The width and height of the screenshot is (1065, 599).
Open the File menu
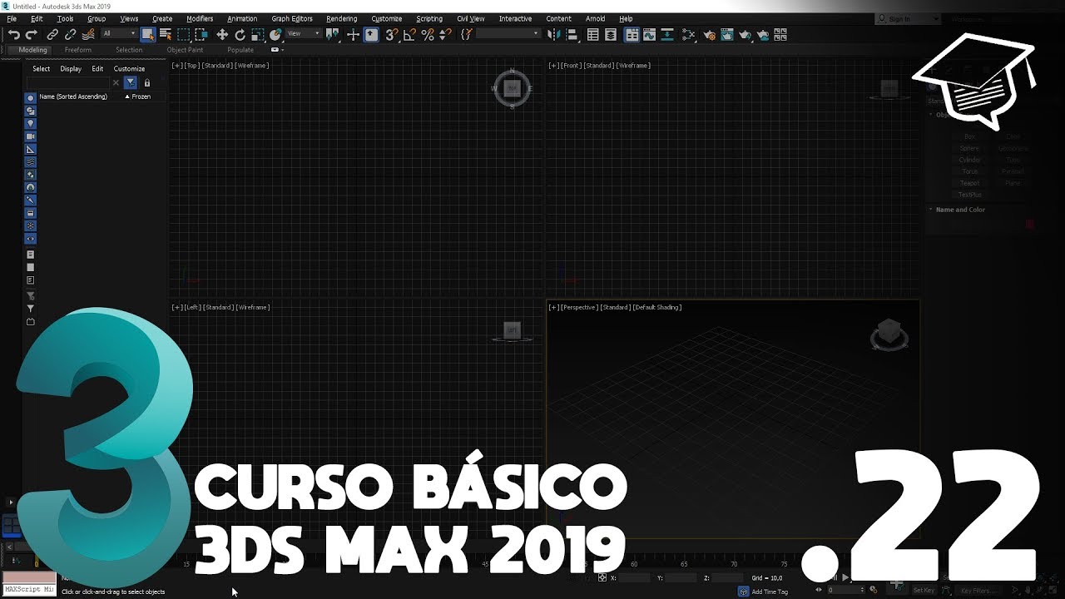click(12, 18)
